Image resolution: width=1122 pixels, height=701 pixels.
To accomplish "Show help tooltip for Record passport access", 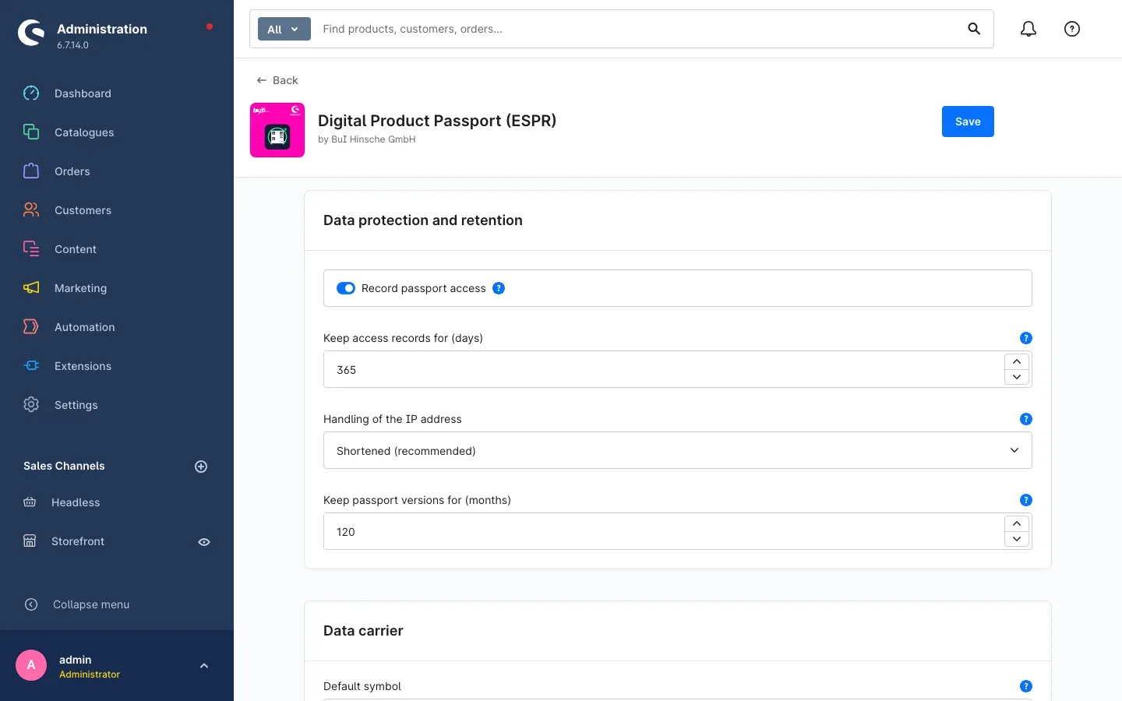I will [499, 288].
